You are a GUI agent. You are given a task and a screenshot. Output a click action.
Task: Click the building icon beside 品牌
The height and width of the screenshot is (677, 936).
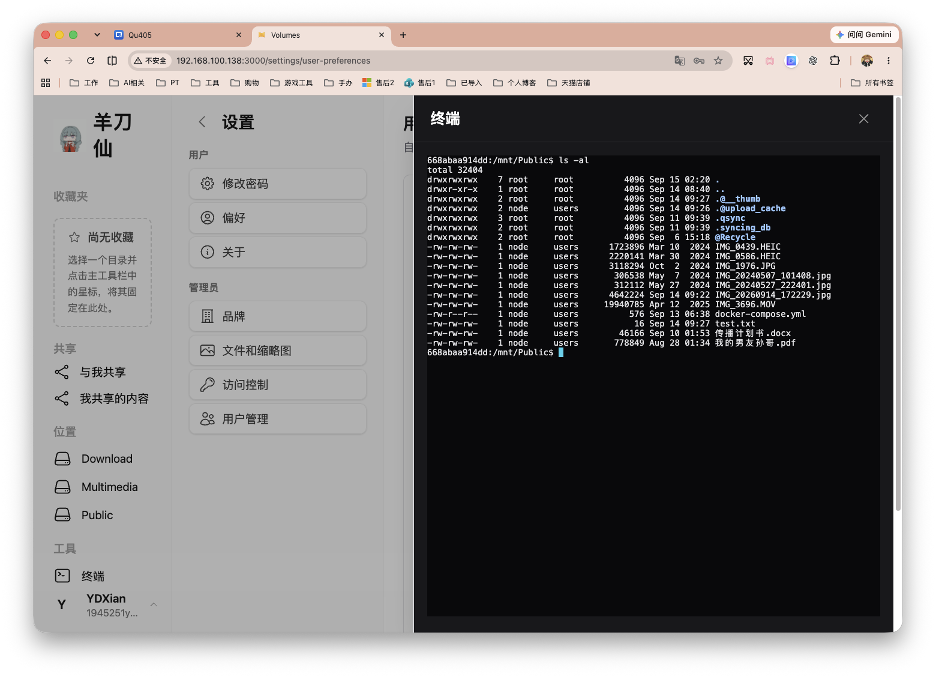[x=208, y=316]
